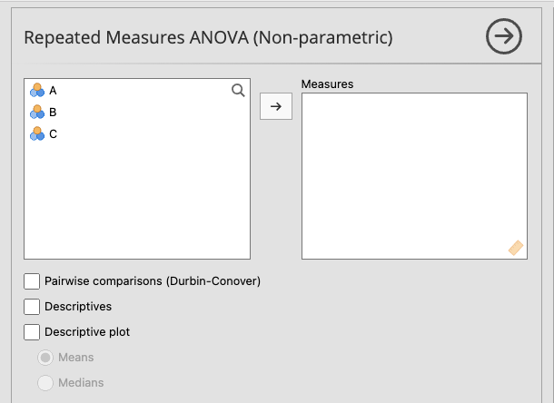Select the variable name A text
This screenshot has height=403, width=554.
pyautogui.click(x=54, y=90)
